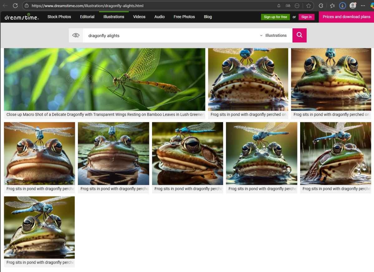
Task: Open the browser downloads icon
Action: pyautogui.click(x=342, y=6)
